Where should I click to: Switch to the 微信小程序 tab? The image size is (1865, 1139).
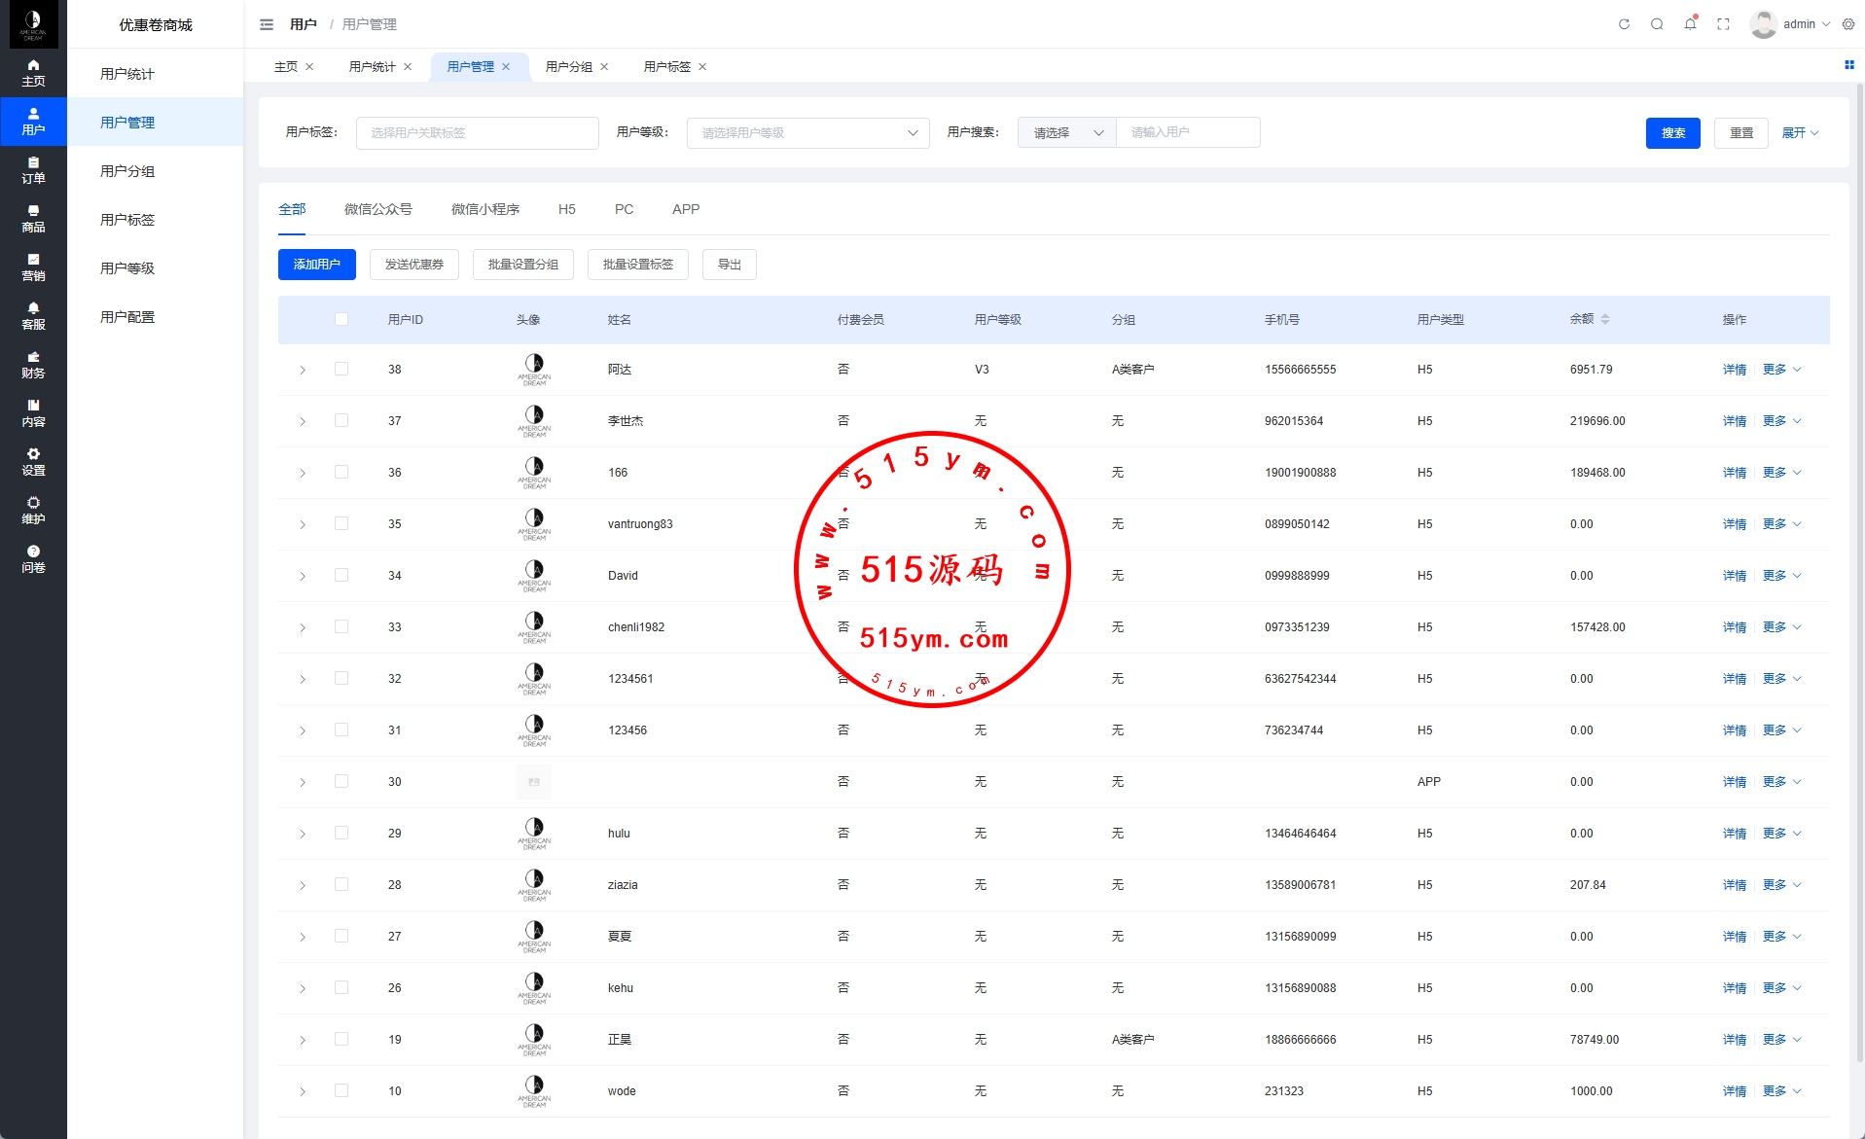(x=484, y=209)
